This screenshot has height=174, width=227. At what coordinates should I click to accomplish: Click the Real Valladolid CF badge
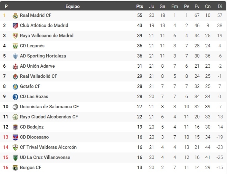tap(16, 77)
